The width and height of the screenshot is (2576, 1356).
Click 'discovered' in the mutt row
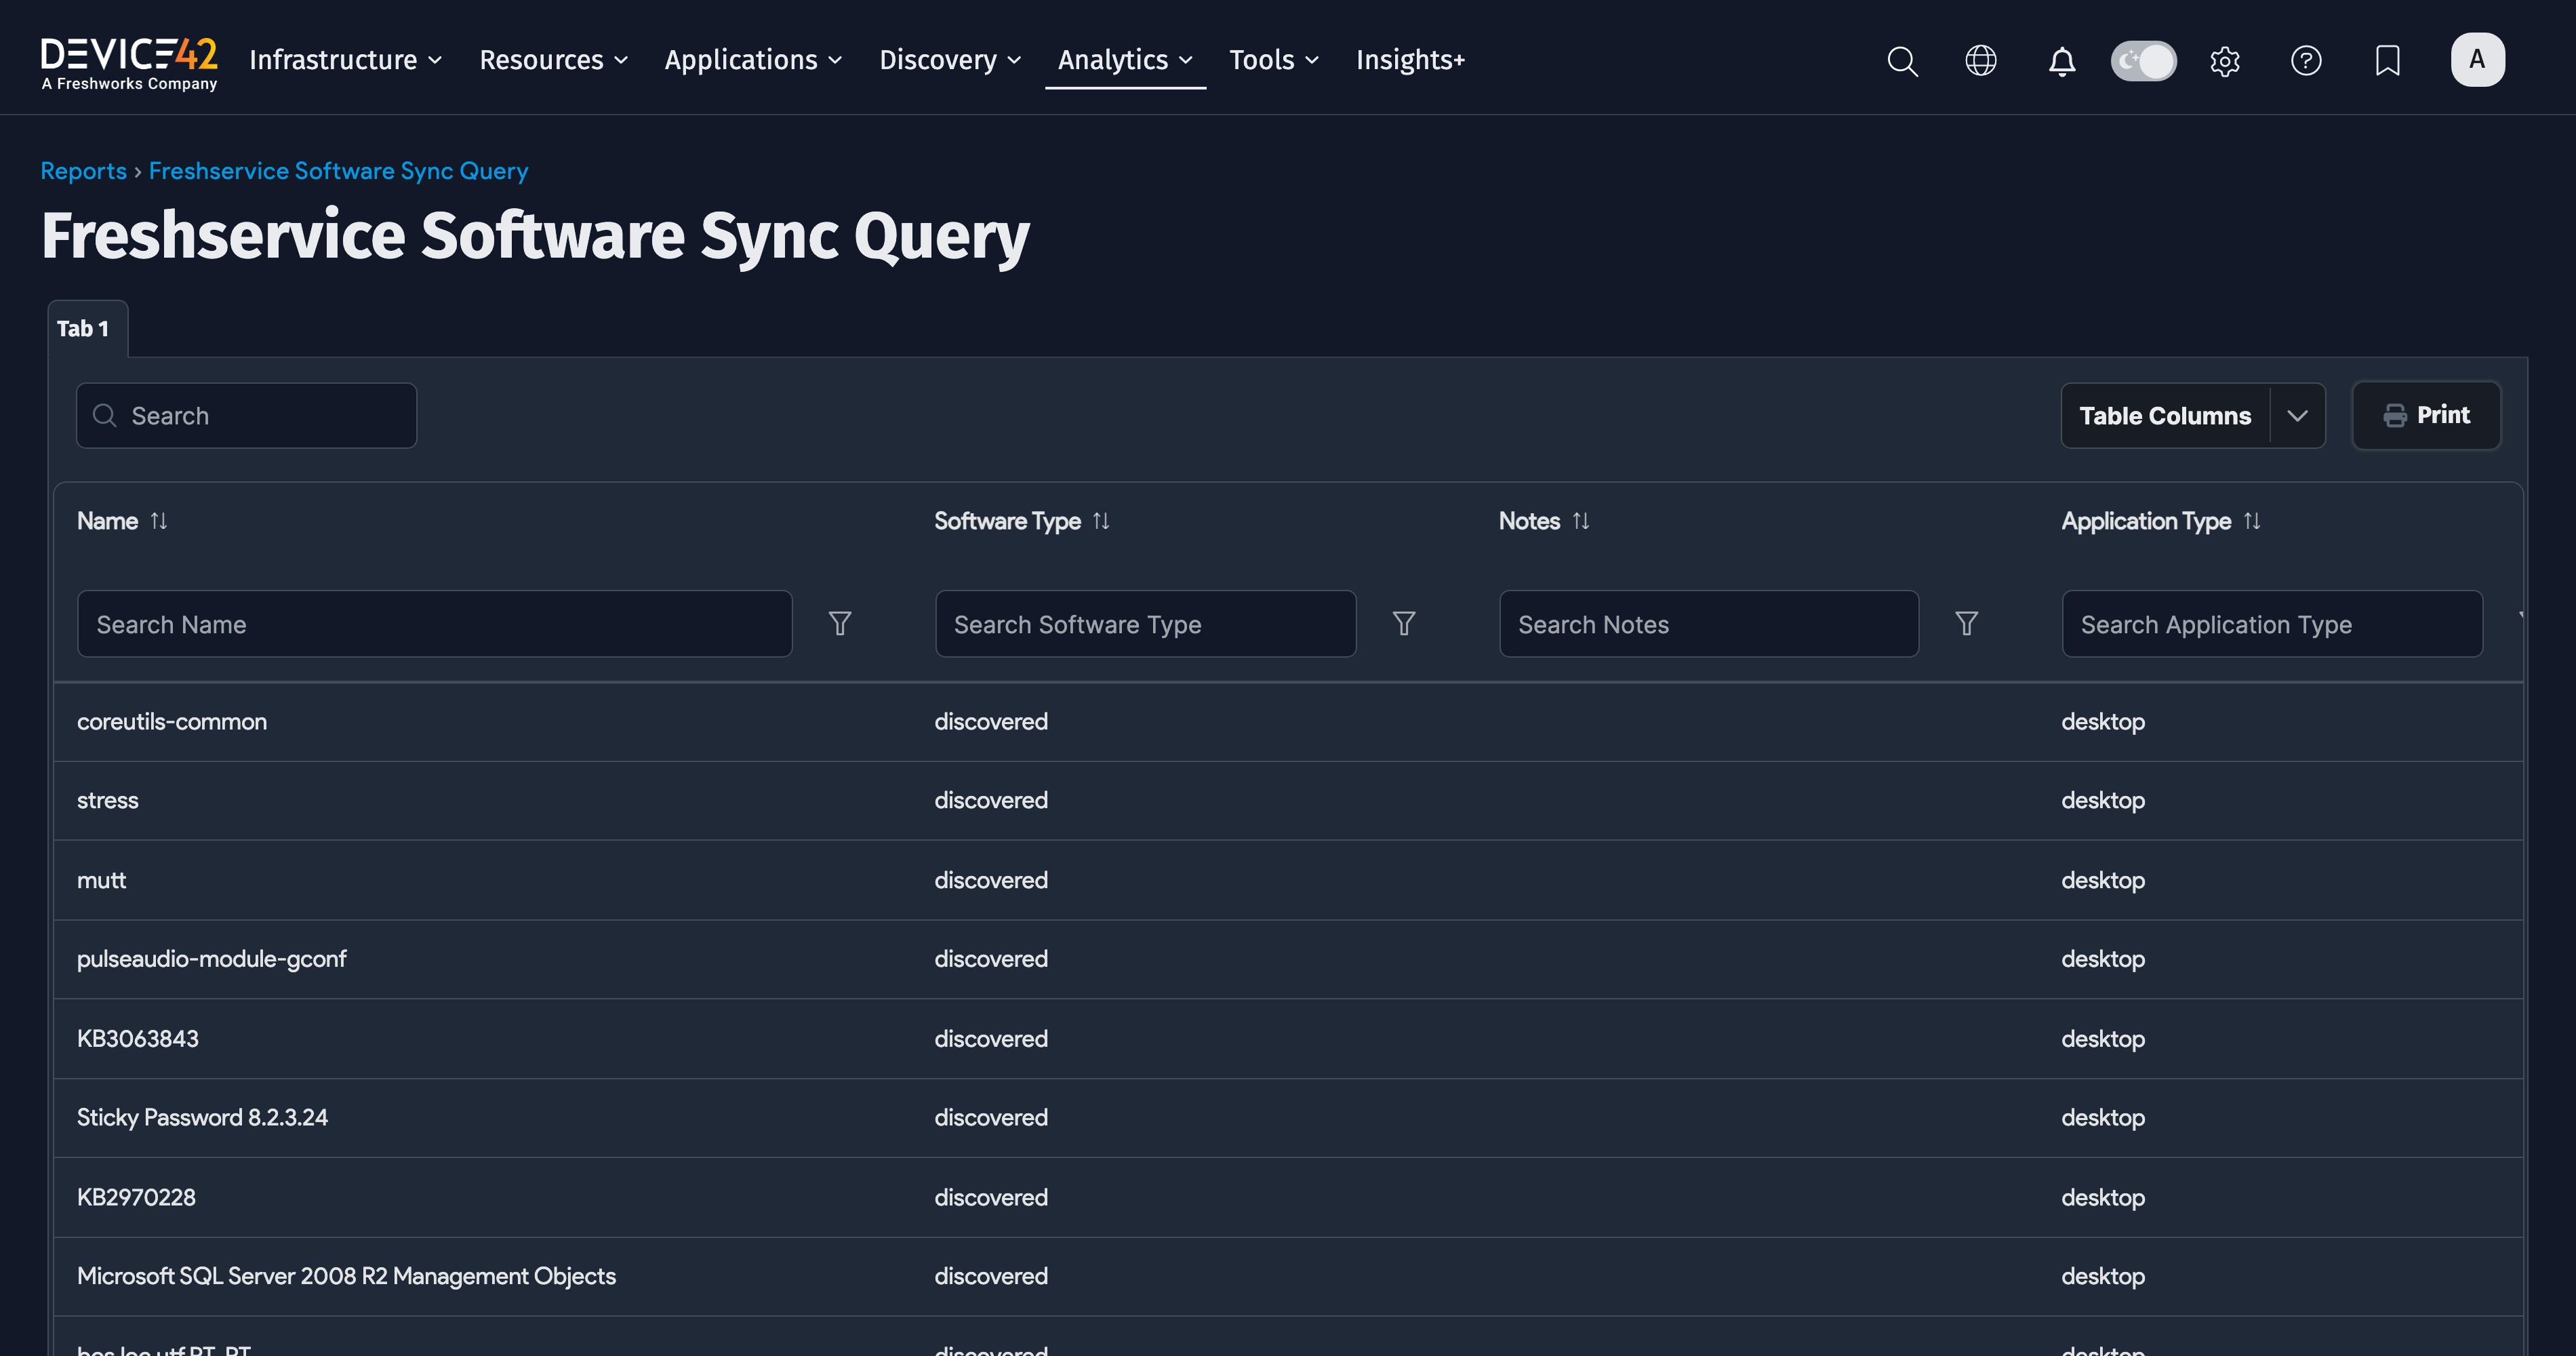pos(991,881)
